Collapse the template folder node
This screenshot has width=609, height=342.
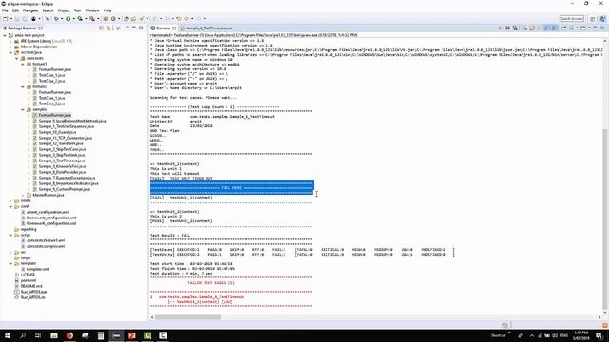click(x=10, y=263)
